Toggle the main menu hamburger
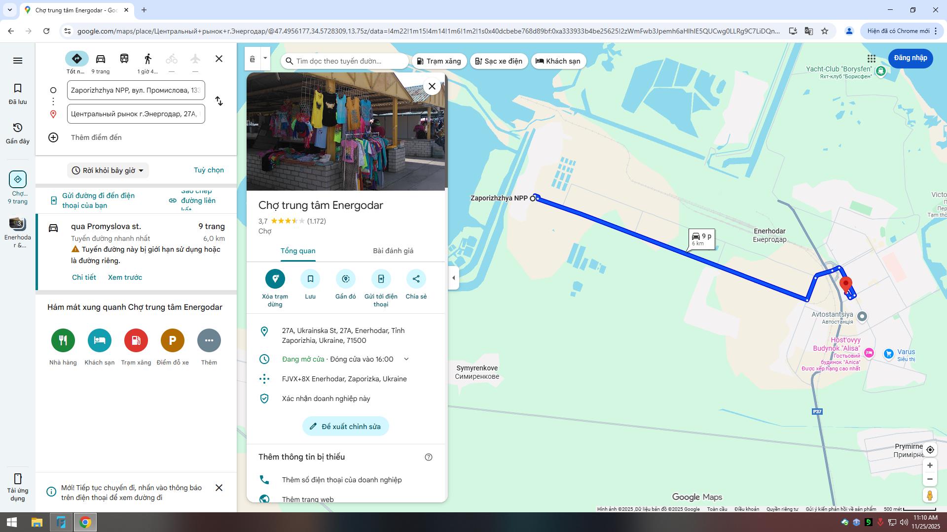 [18, 61]
